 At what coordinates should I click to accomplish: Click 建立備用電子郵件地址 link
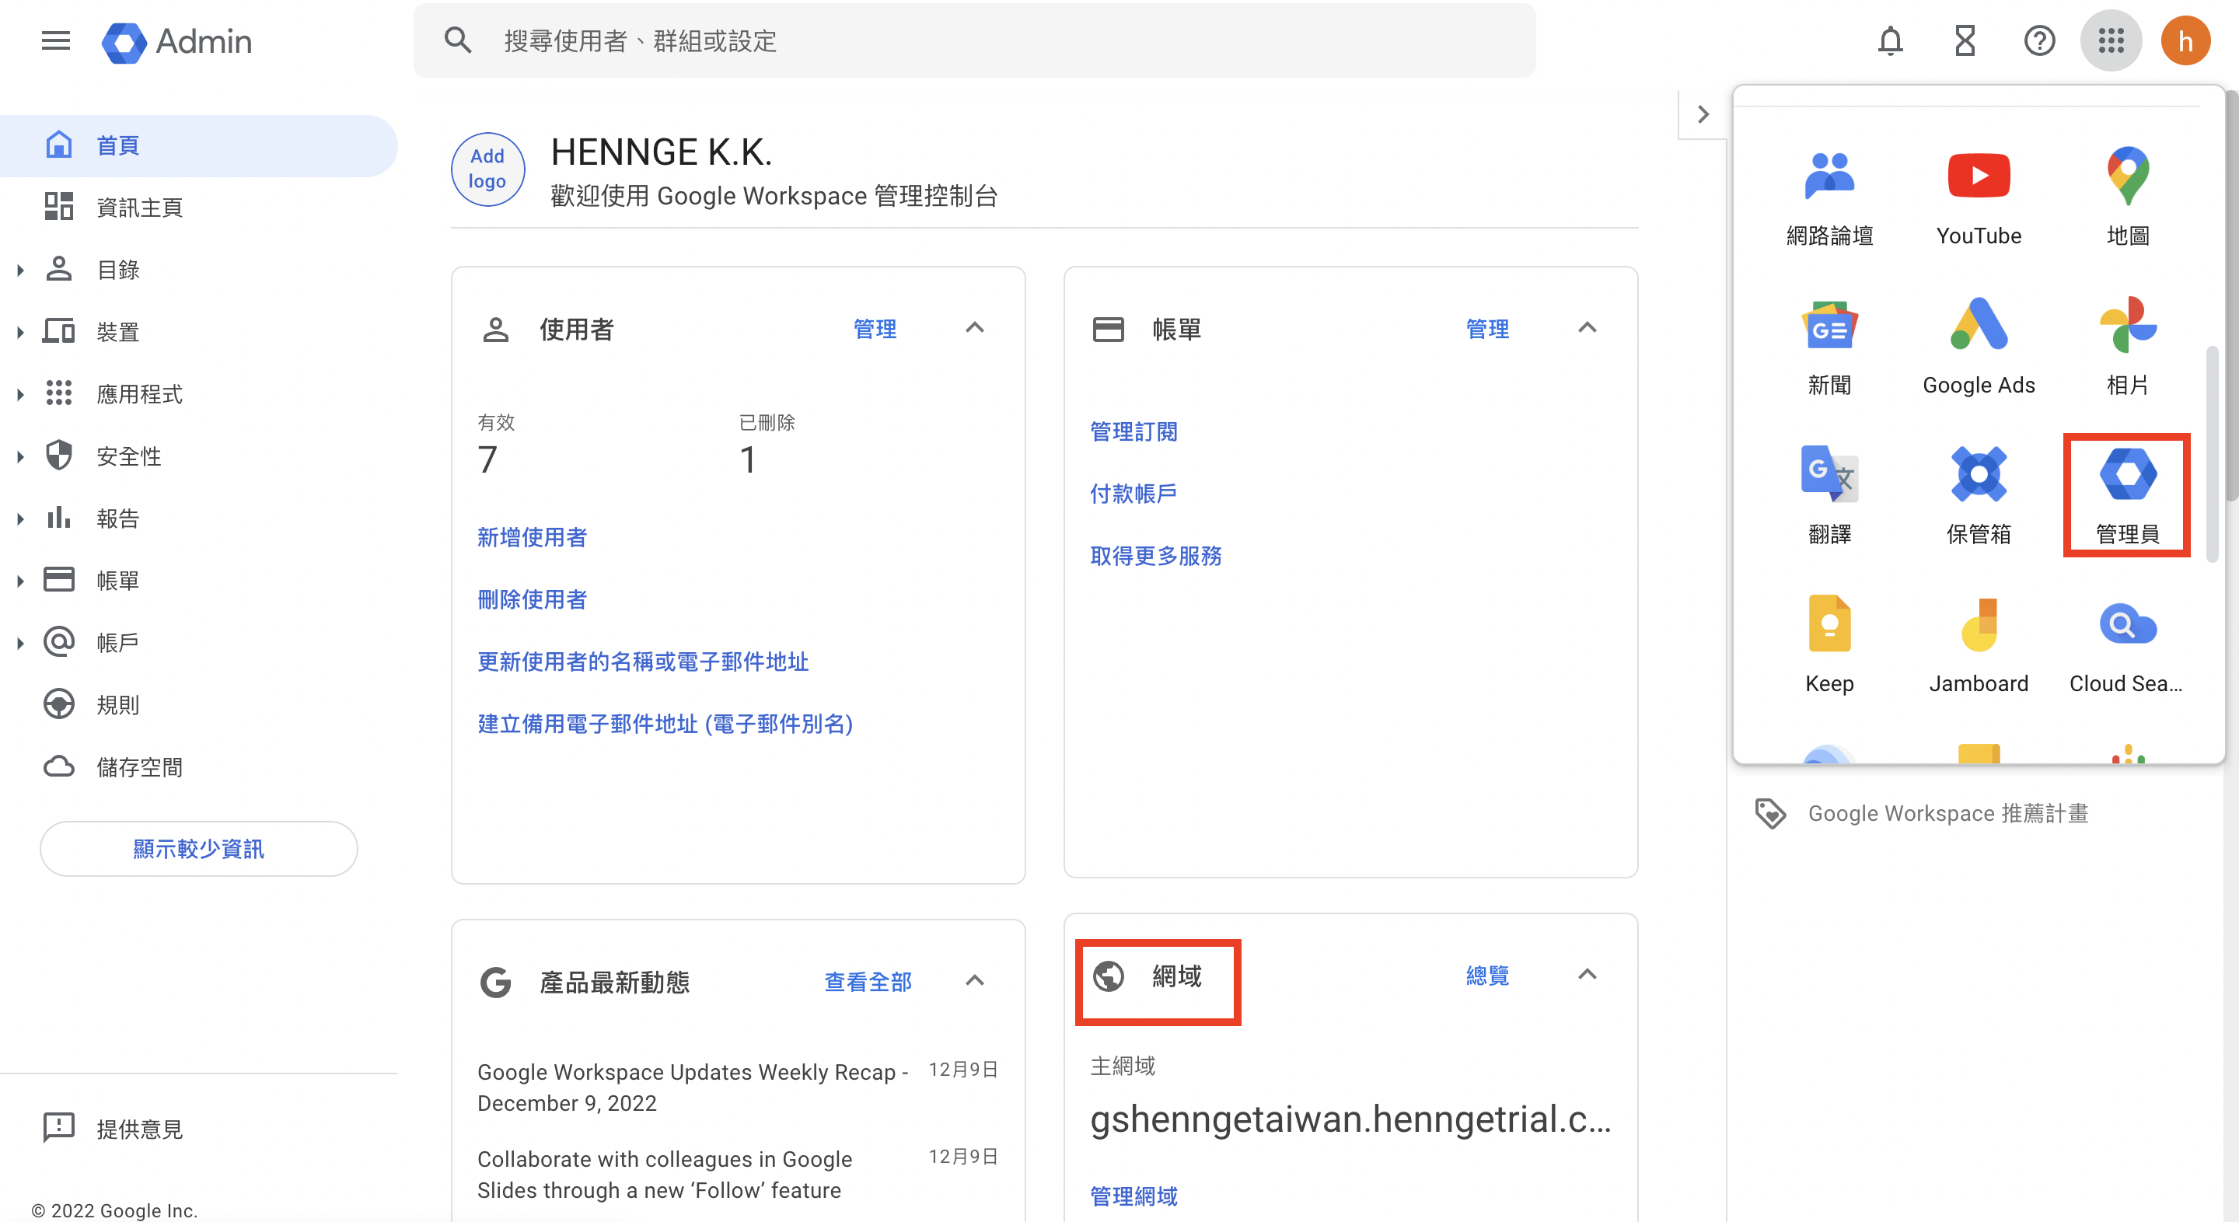665,724
